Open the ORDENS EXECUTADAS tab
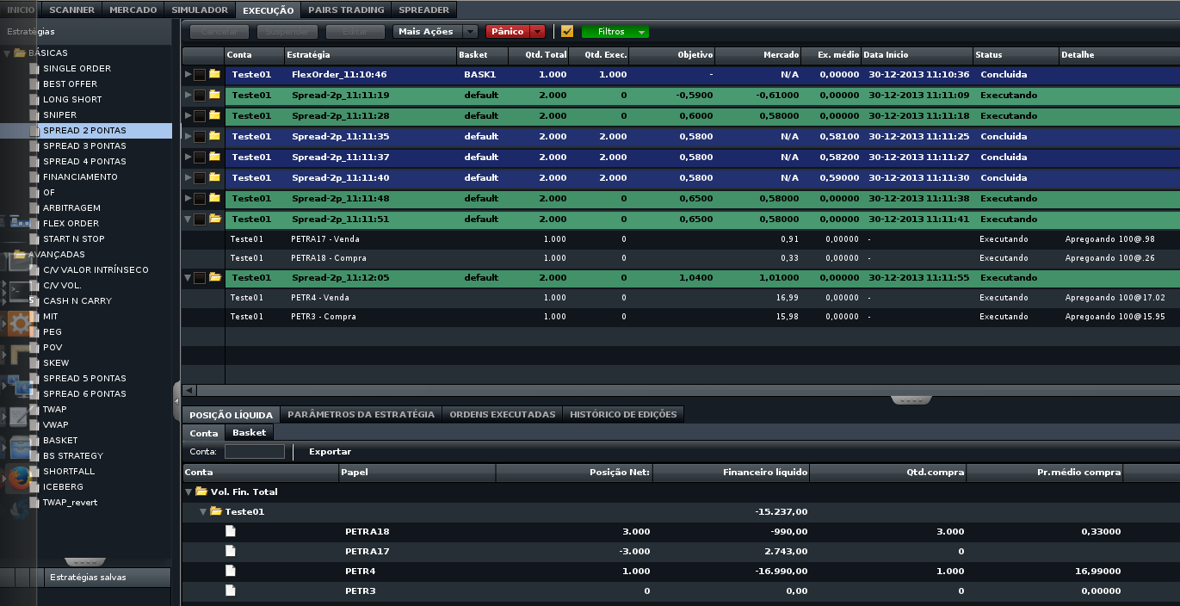Viewport: 1180px width, 606px height. pyautogui.click(x=503, y=414)
